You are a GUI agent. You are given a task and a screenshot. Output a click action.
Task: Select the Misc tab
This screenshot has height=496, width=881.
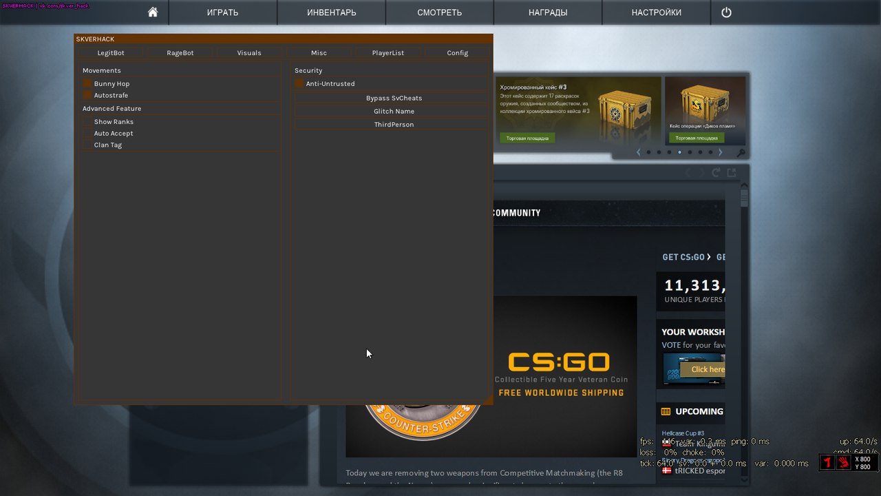pyautogui.click(x=319, y=53)
